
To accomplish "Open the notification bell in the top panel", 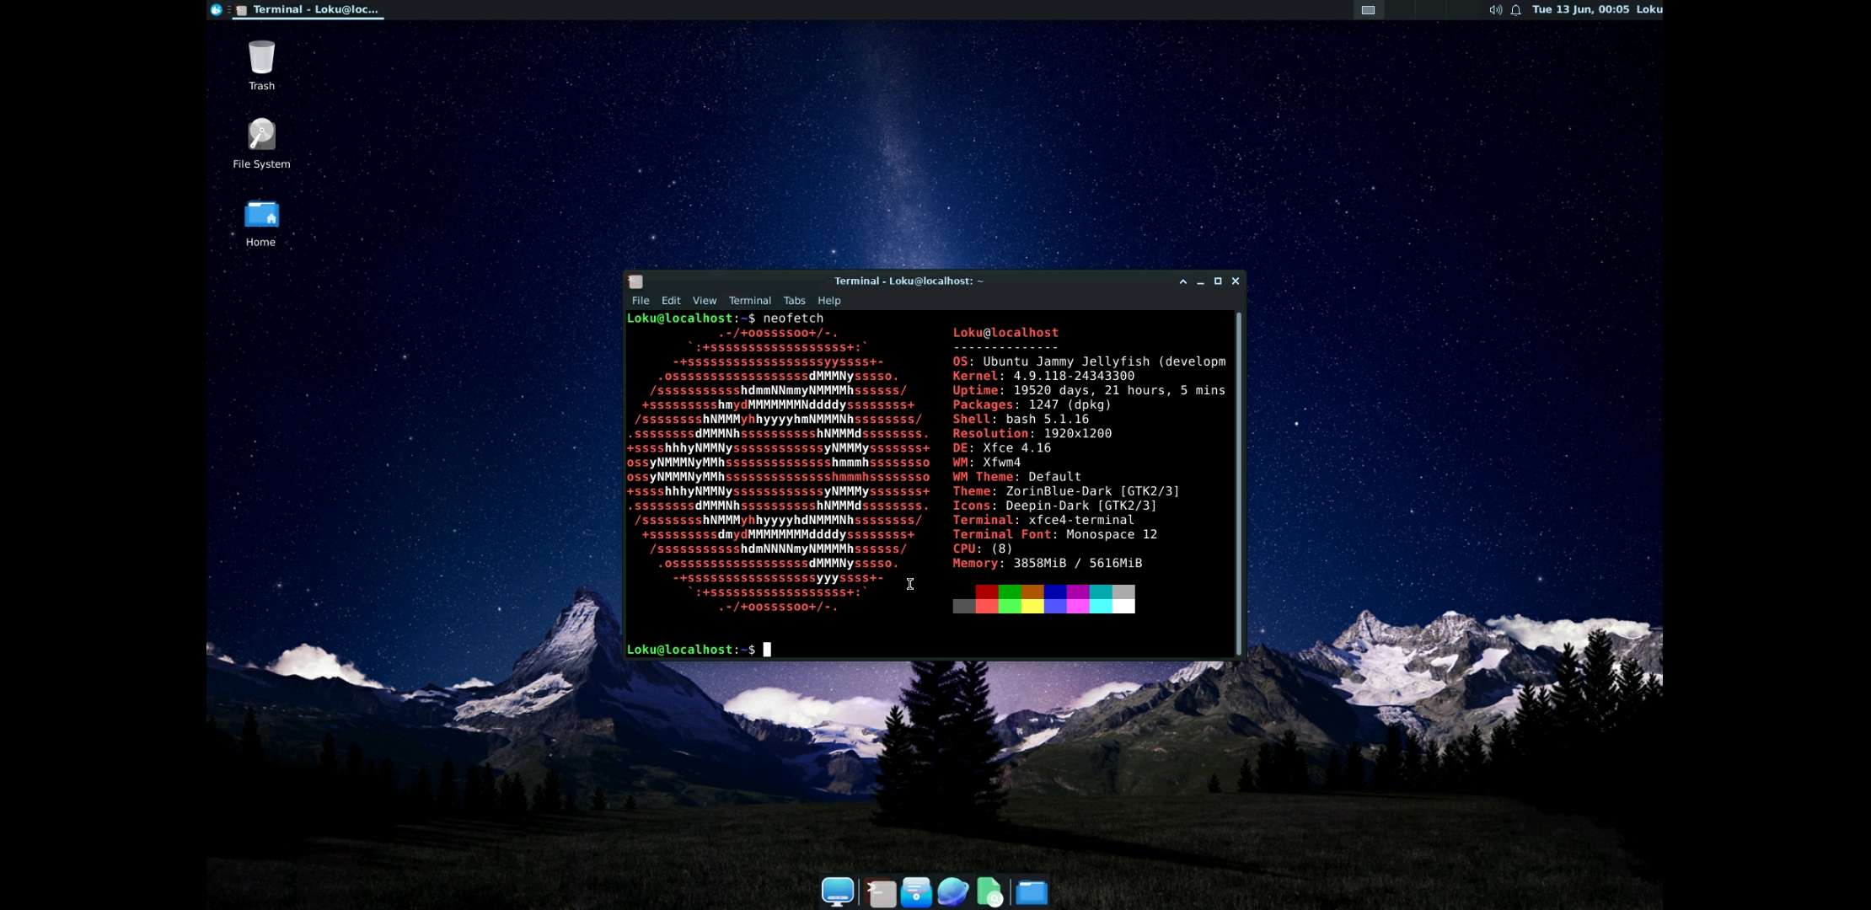I will 1514,10.
